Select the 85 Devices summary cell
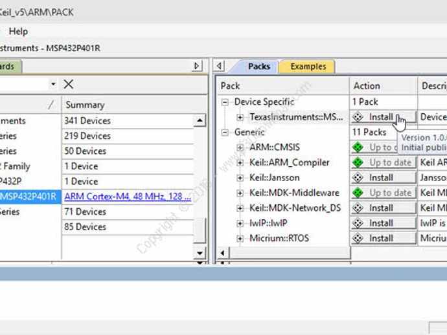 point(128,227)
